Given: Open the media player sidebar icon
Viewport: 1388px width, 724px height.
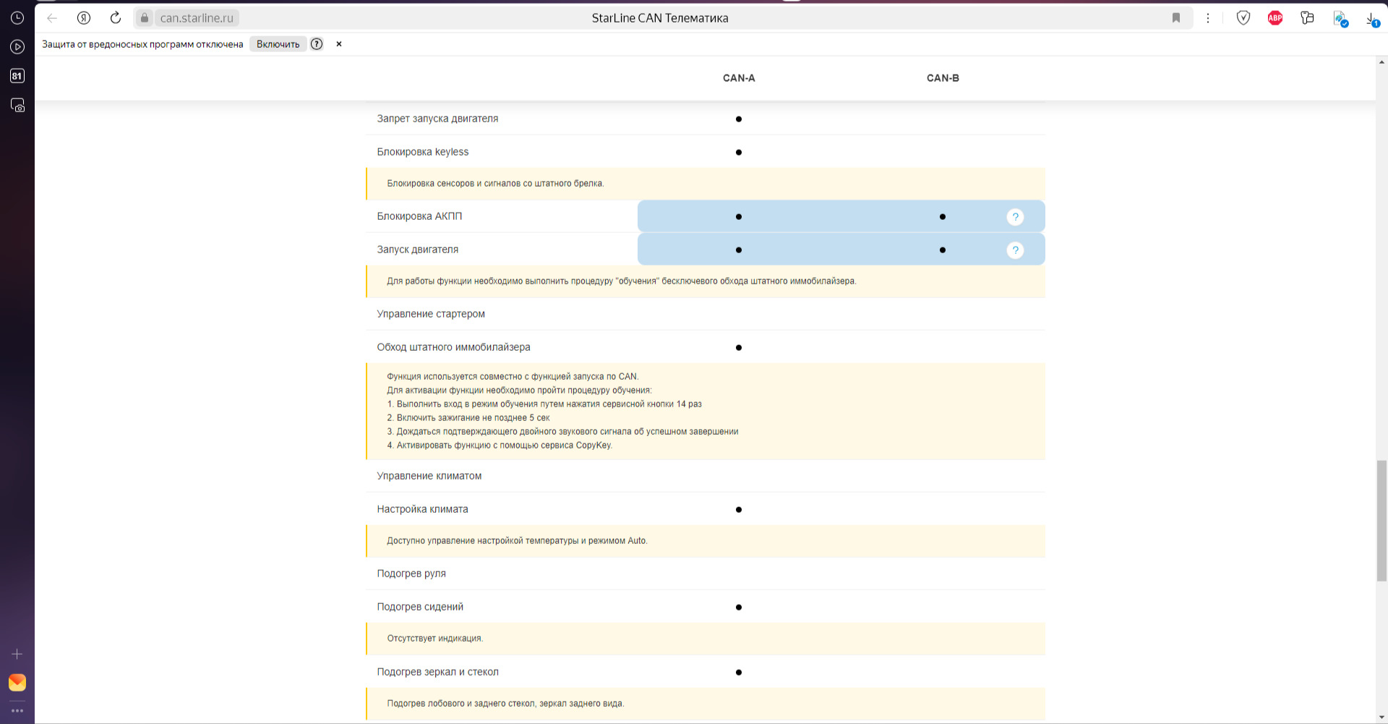Looking at the screenshot, I should pyautogui.click(x=17, y=47).
